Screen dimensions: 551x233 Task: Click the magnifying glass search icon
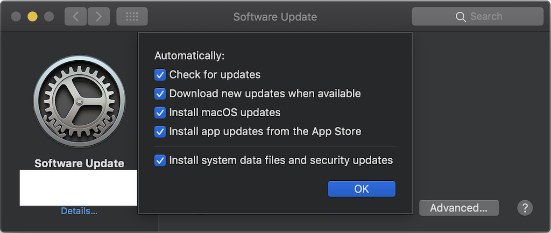pyautogui.click(x=461, y=17)
